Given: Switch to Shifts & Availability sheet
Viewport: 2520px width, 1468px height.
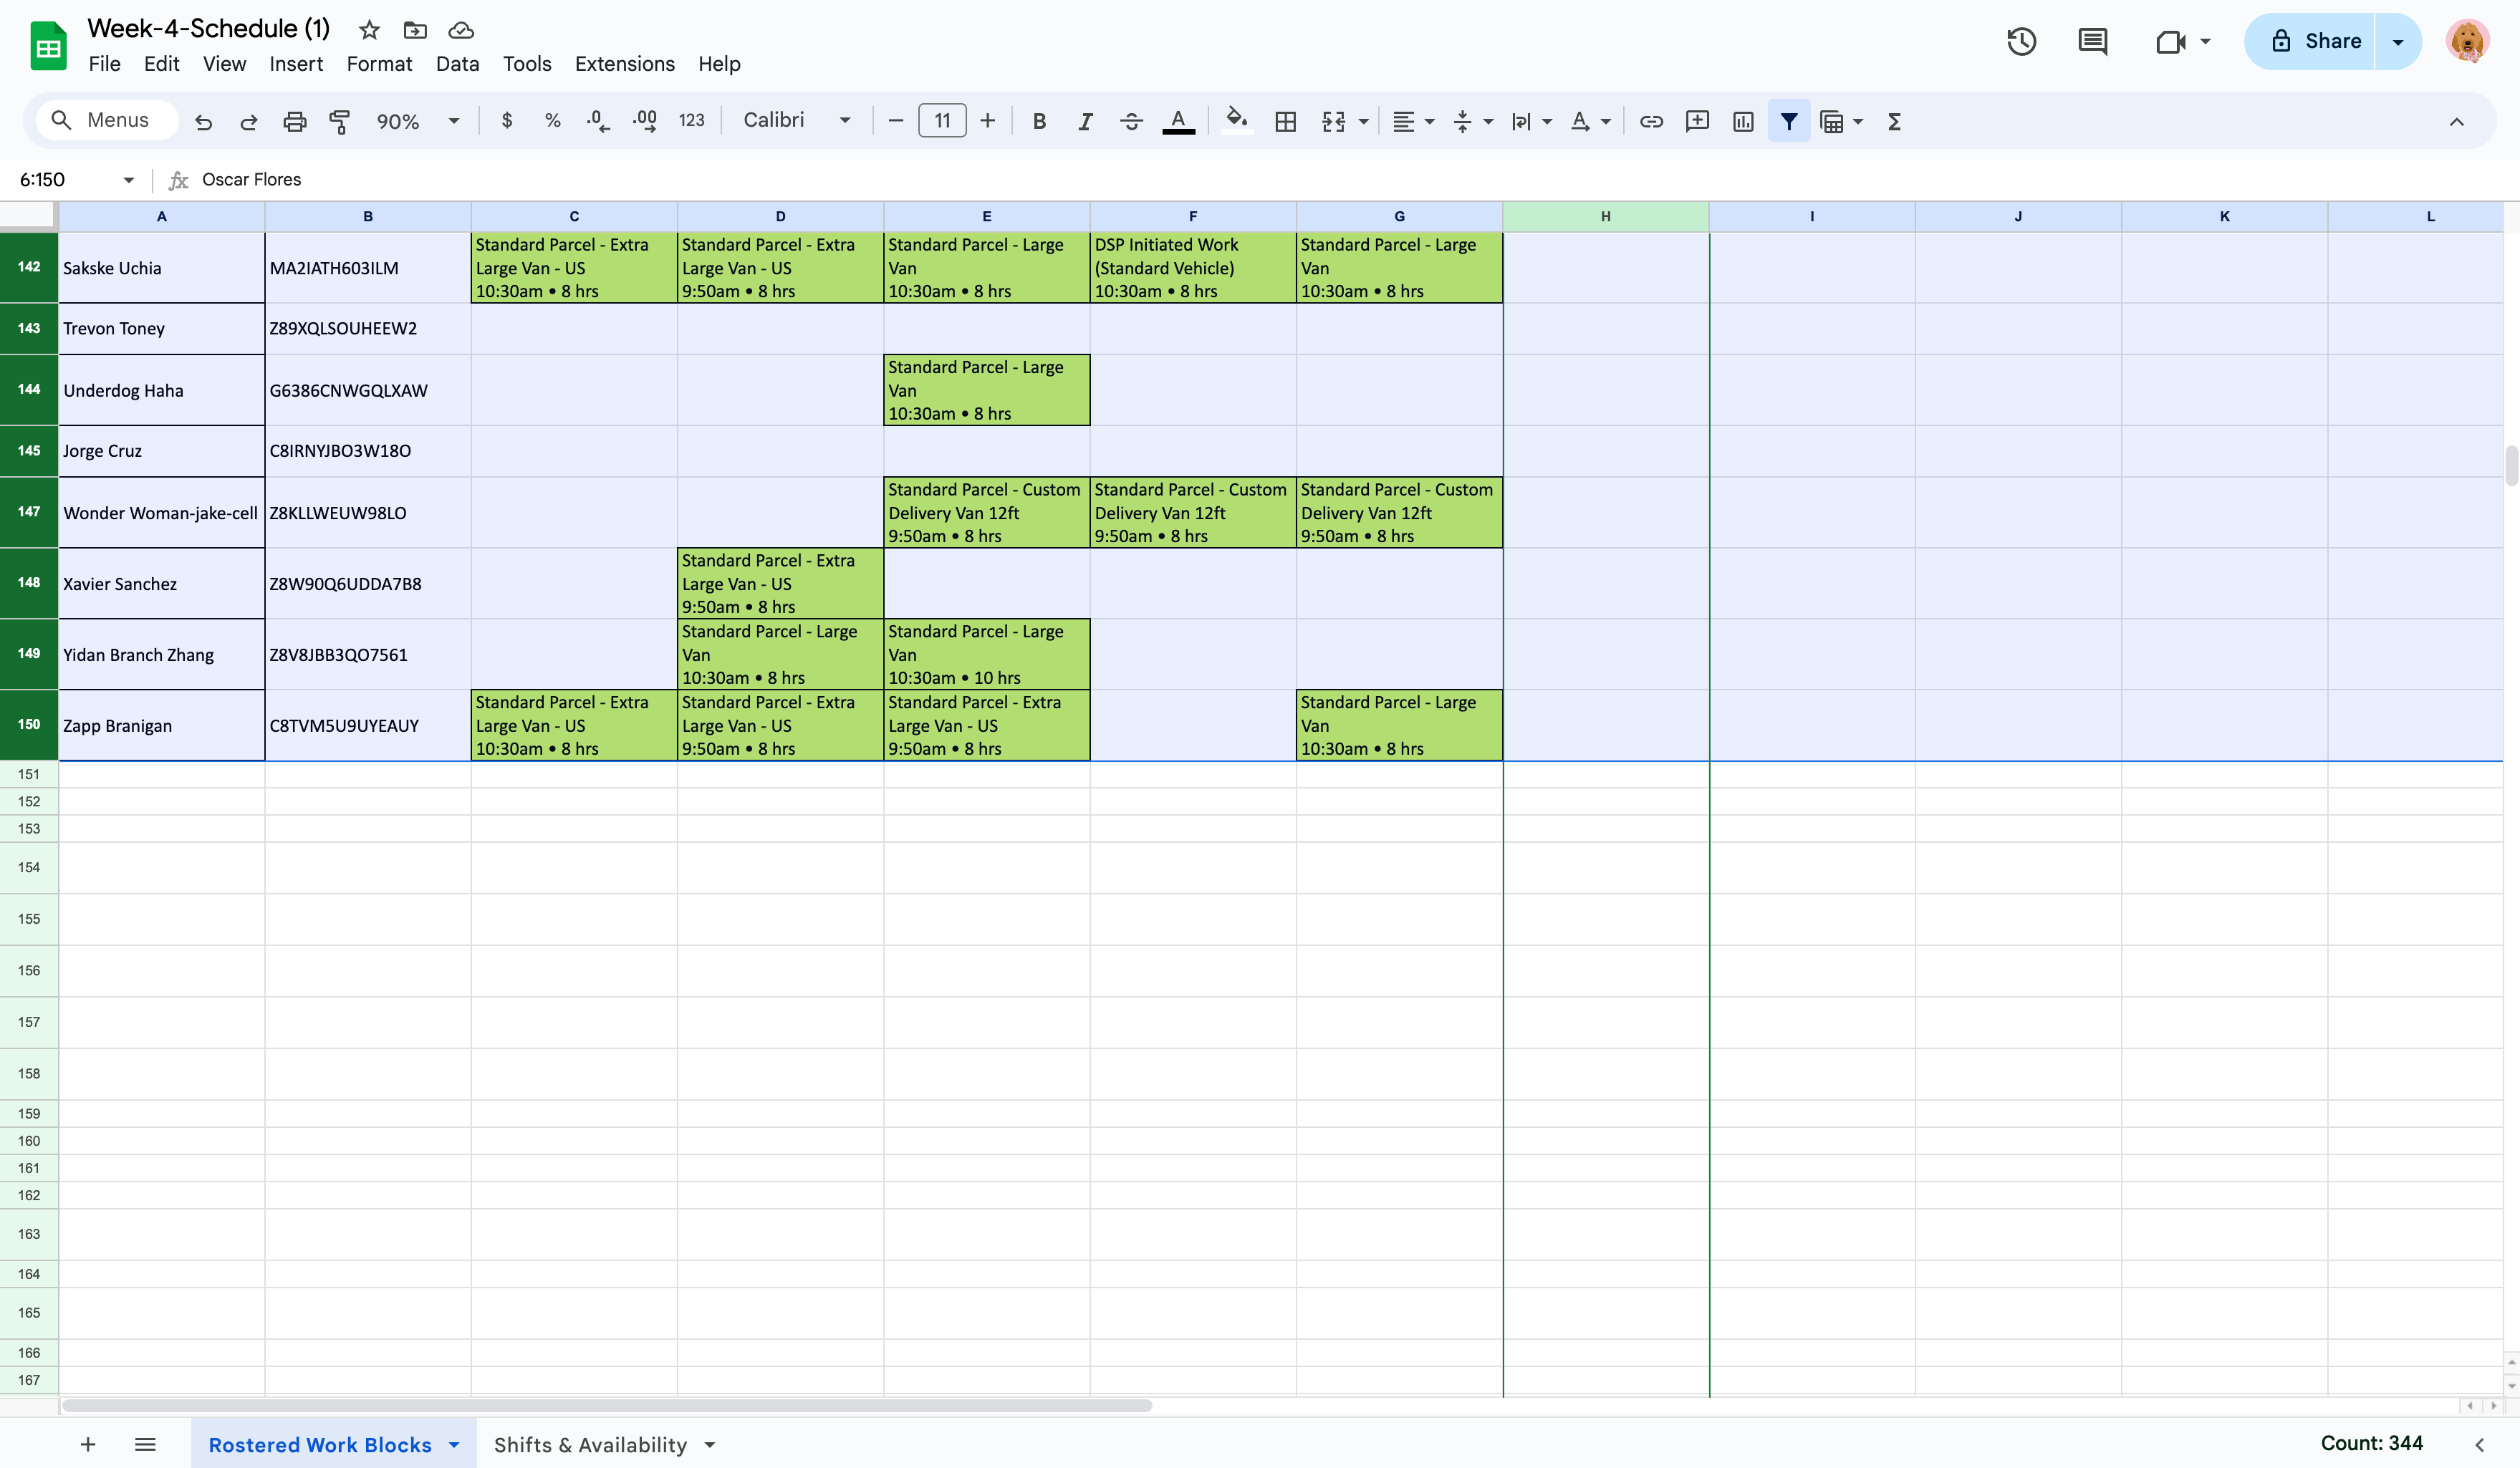Looking at the screenshot, I should [x=590, y=1444].
